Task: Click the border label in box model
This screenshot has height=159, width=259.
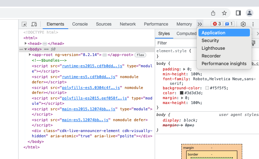Action: 193,154
